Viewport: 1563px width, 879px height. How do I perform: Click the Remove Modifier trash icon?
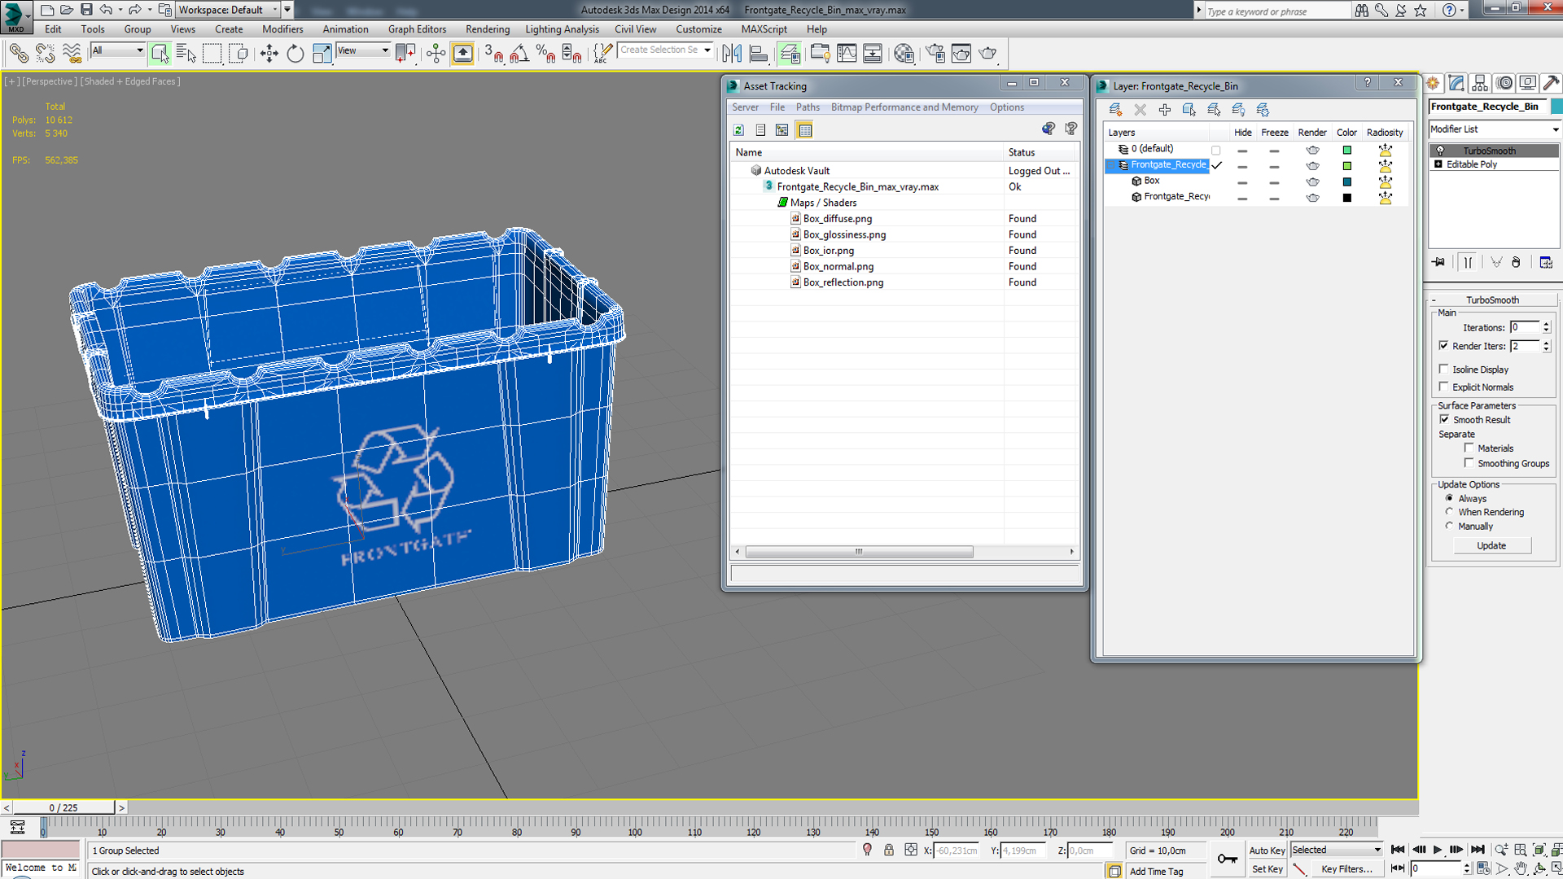point(1516,262)
